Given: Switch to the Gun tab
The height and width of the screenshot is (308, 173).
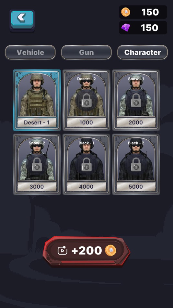Looking at the screenshot, I should 86,53.
